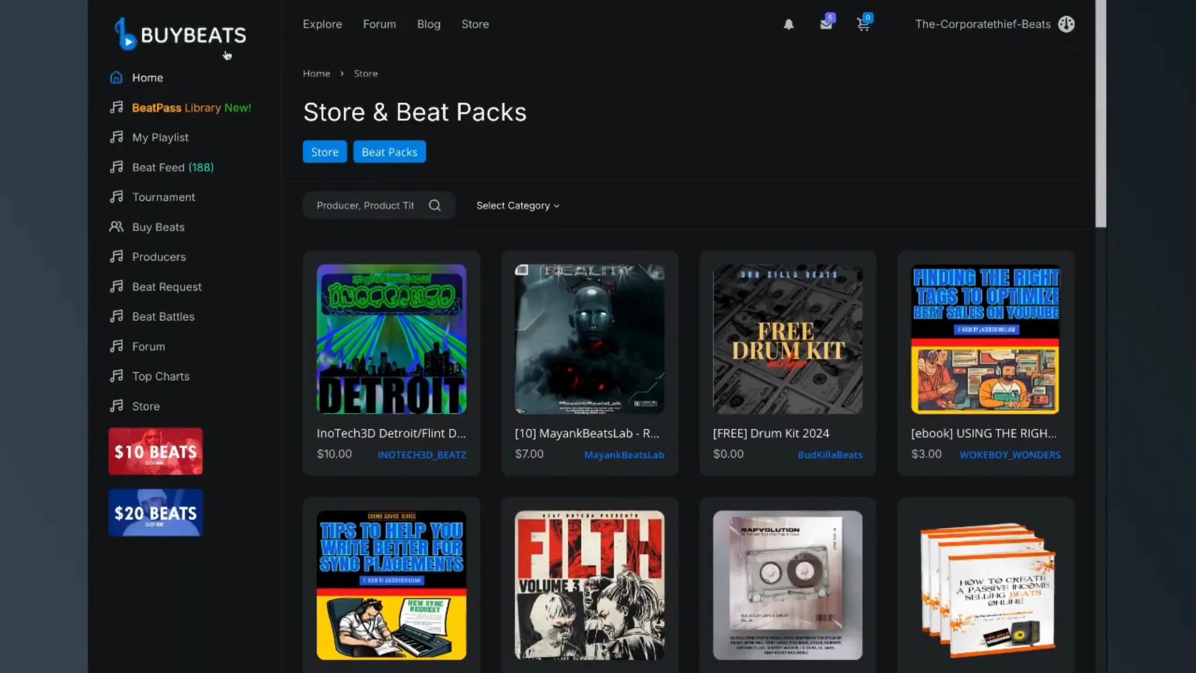Click the people icon beside Buy Beats
The height and width of the screenshot is (673, 1196).
pos(116,227)
